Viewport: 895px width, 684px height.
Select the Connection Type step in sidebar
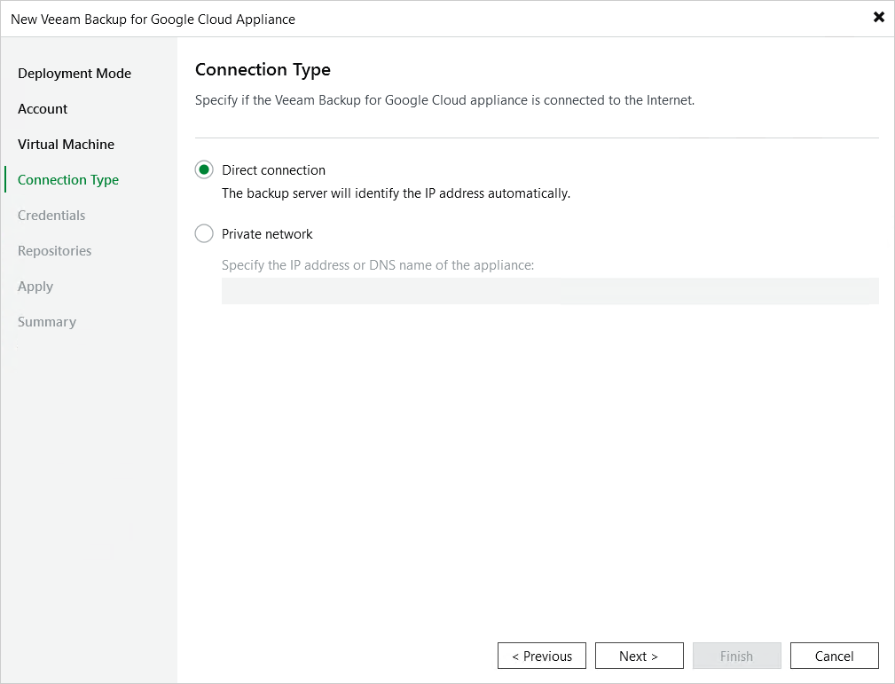click(x=68, y=179)
